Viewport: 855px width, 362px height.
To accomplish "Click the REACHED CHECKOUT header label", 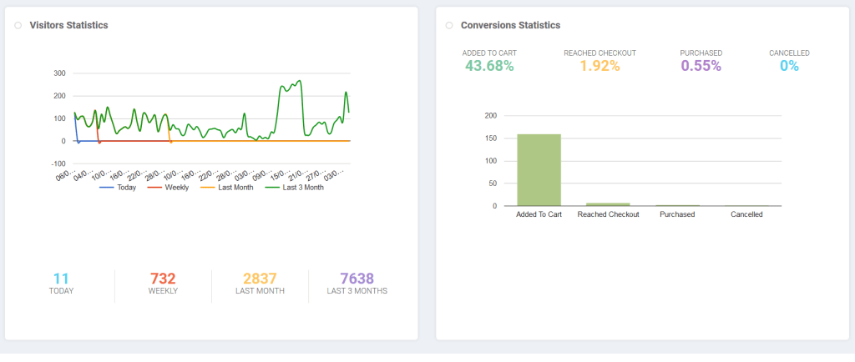I will [600, 53].
